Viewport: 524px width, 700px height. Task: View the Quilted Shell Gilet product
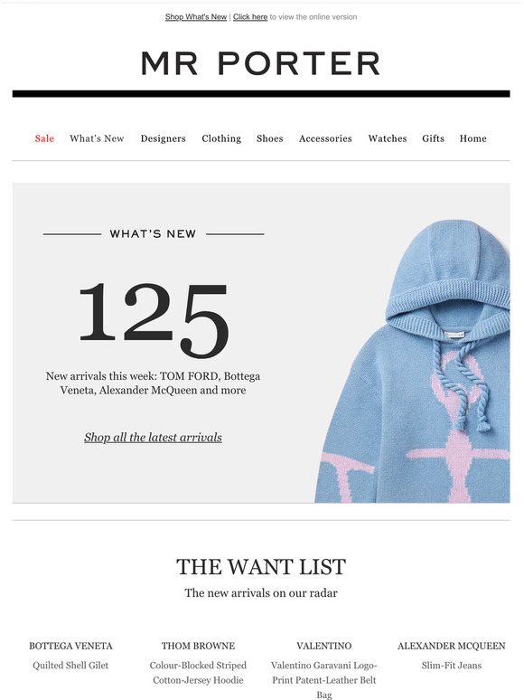point(70,665)
